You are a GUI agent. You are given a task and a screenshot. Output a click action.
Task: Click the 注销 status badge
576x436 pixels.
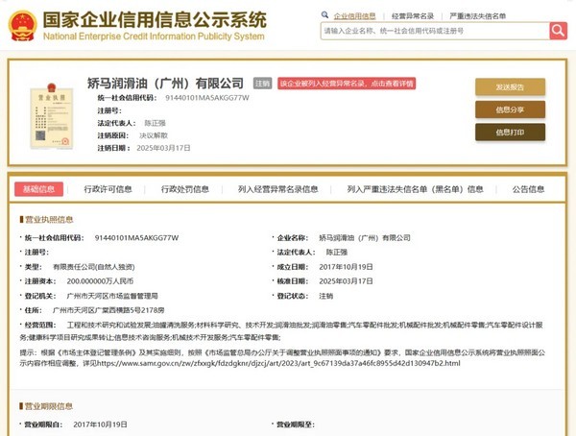point(262,85)
